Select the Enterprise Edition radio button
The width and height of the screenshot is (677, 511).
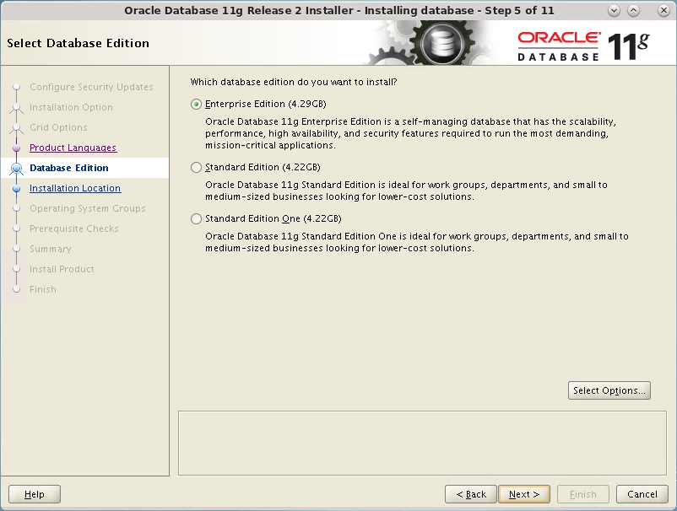pos(197,105)
